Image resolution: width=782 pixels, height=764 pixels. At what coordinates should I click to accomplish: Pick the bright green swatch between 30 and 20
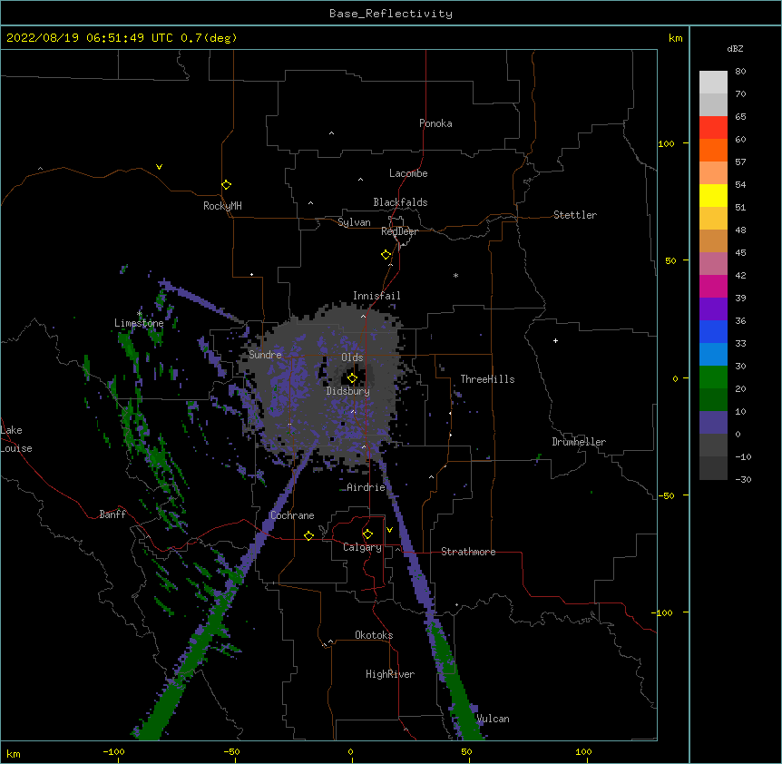[x=713, y=377]
